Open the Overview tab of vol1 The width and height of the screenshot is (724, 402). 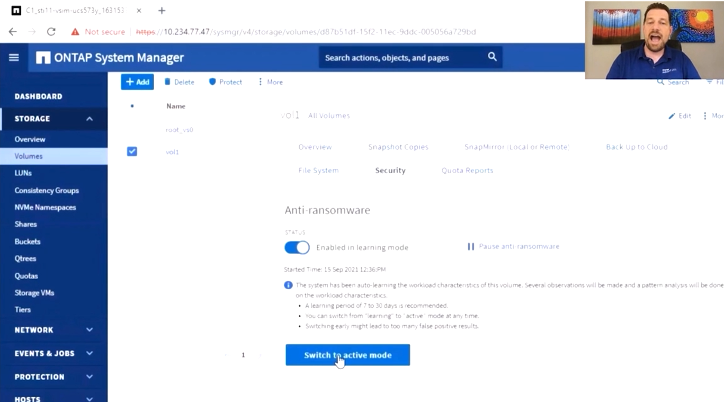tap(315, 147)
